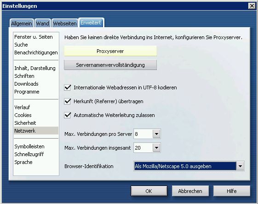Open Servernamenvervollständigung settings
The width and height of the screenshot is (258, 204).
pyautogui.click(x=110, y=65)
